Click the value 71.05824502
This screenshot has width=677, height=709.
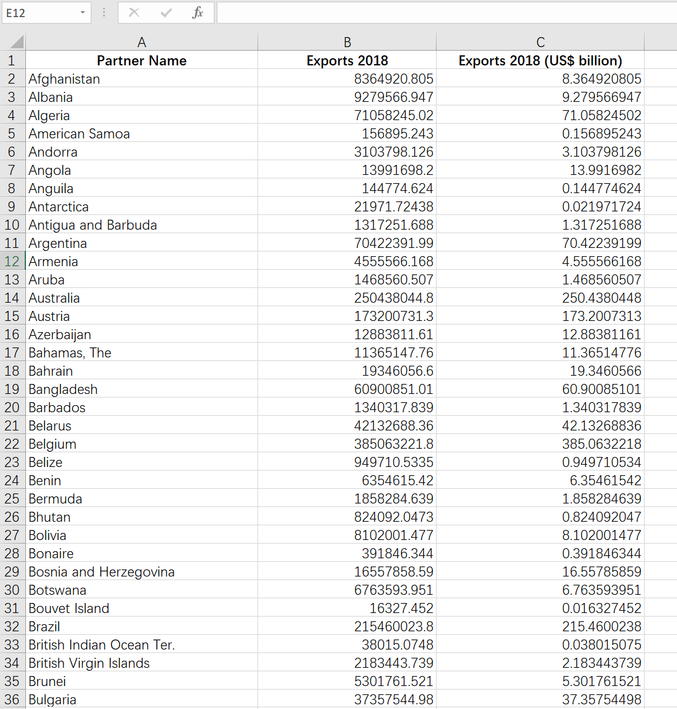pyautogui.click(x=602, y=115)
